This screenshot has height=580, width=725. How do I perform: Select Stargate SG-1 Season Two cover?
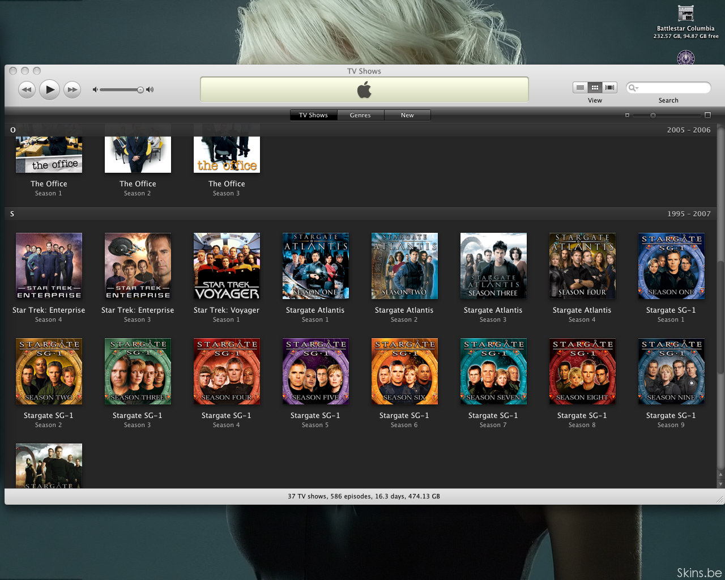49,371
